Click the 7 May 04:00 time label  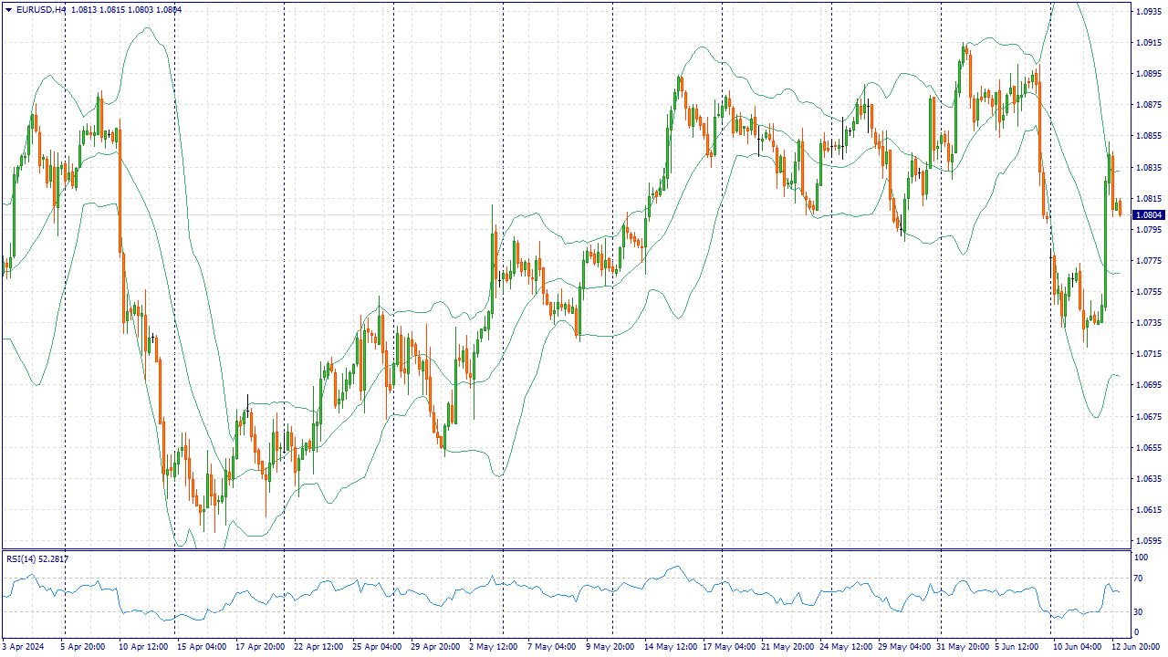552,647
